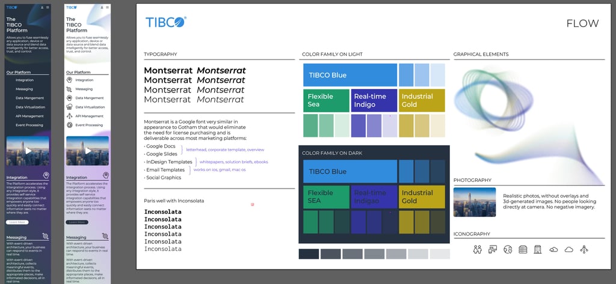Click the TIBCO logo in light mockup header
Image resolution: width=616 pixels, height=284 pixels.
pos(72,7)
